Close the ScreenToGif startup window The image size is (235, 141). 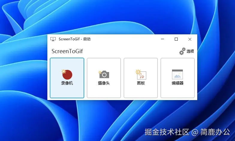tap(190, 39)
